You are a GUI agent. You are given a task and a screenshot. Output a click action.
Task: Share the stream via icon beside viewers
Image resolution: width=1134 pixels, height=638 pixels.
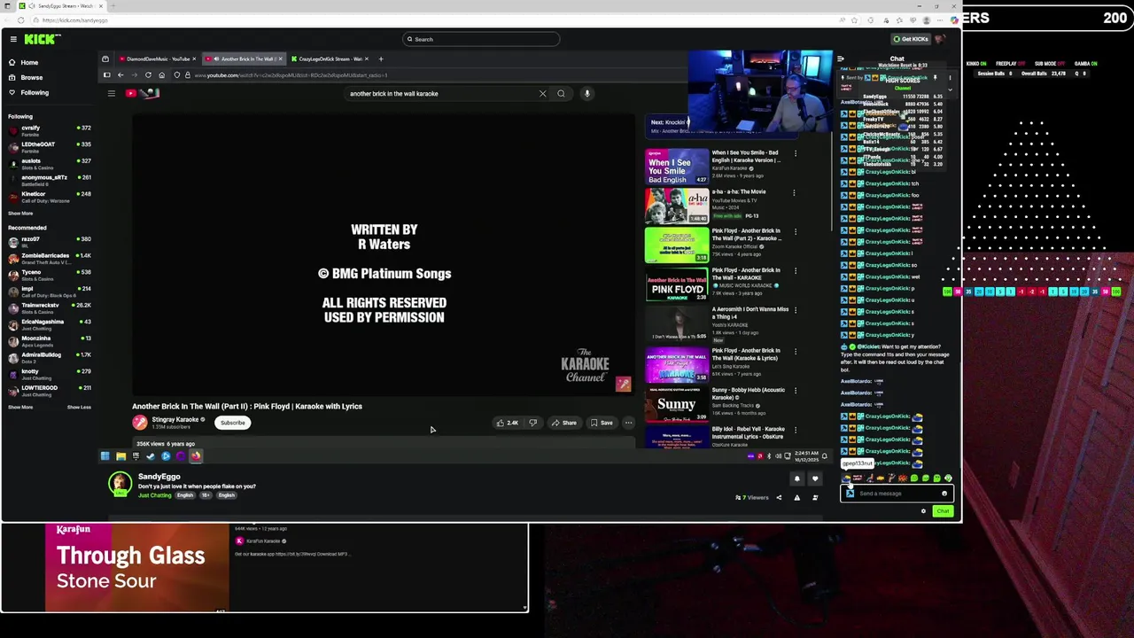(x=779, y=498)
